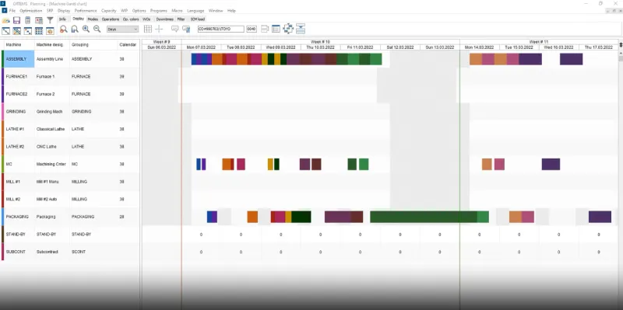Open the File menu
The height and width of the screenshot is (310, 623).
pos(12,11)
